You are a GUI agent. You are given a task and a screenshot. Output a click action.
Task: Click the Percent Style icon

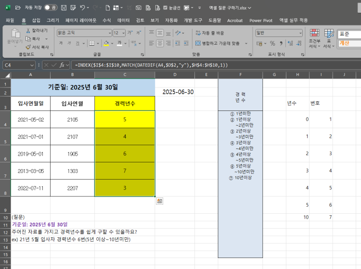click(272, 43)
